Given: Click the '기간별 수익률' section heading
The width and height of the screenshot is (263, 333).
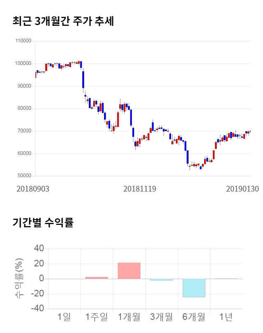Looking at the screenshot, I should 43,223.
